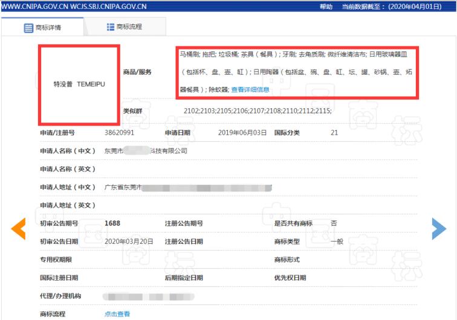Select preliminary announcement issue 1688

(x=112, y=223)
